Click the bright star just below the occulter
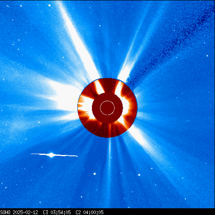This screenshot has height=215, width=215. pos(94,174)
